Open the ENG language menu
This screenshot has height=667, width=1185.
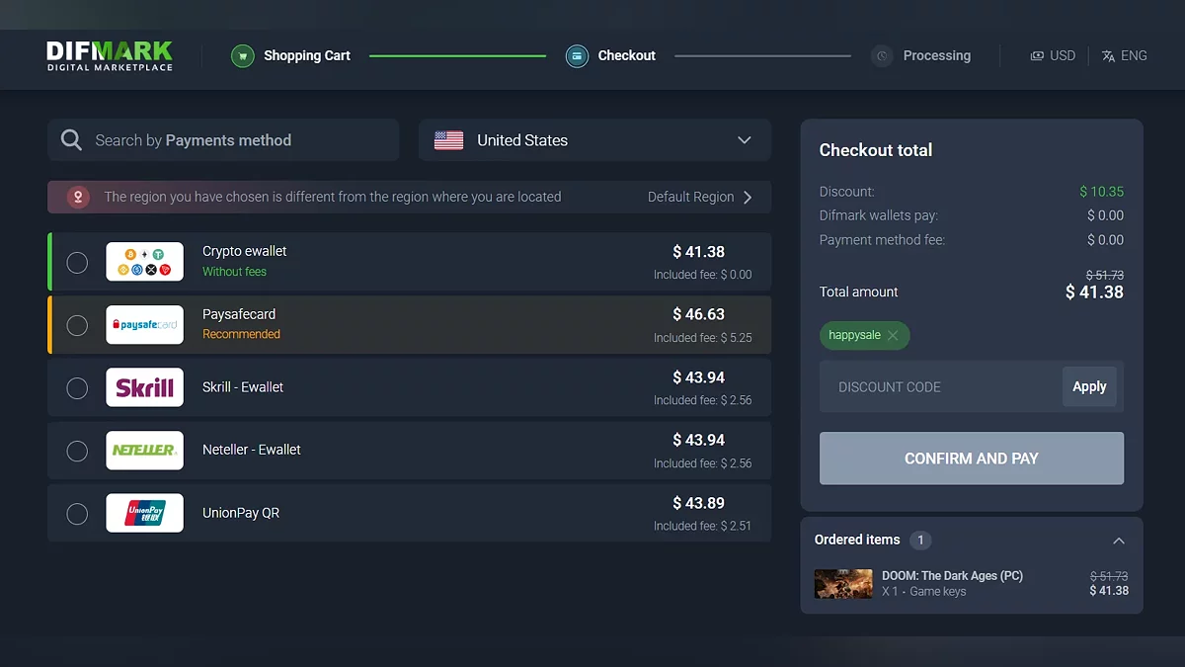1125,56
